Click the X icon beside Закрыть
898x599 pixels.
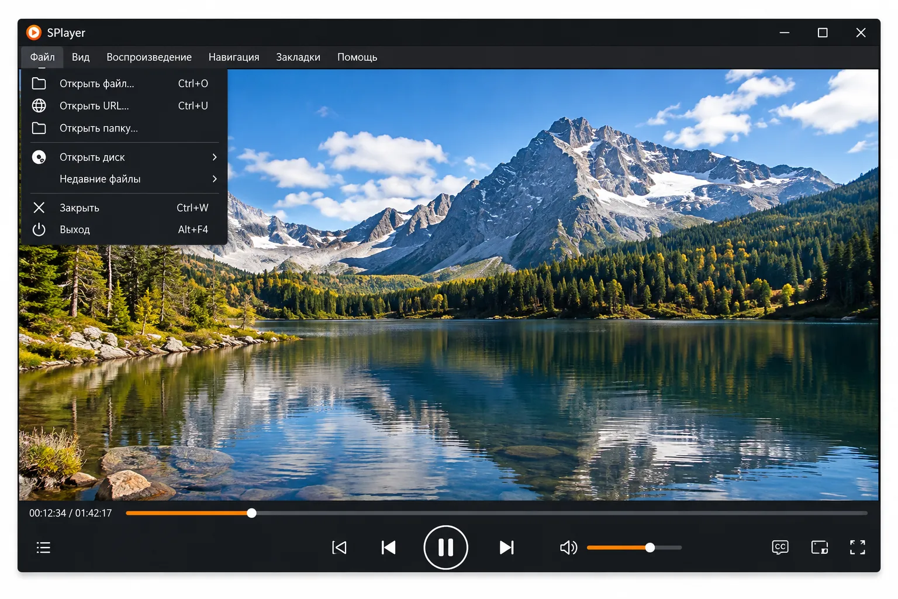[x=39, y=208]
